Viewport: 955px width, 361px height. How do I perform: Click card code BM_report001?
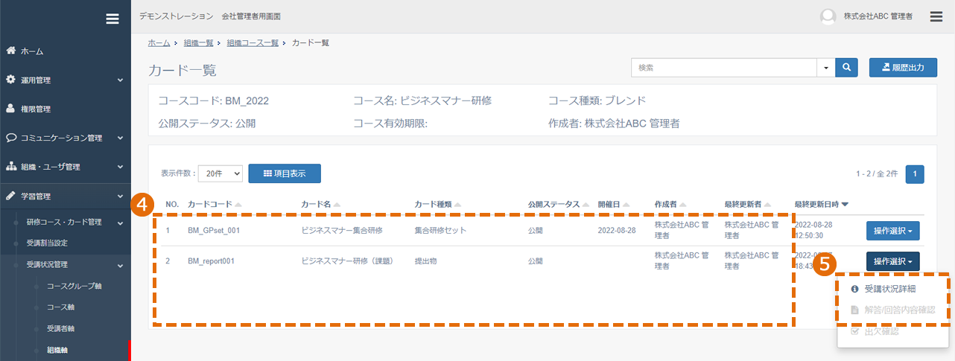tap(212, 261)
